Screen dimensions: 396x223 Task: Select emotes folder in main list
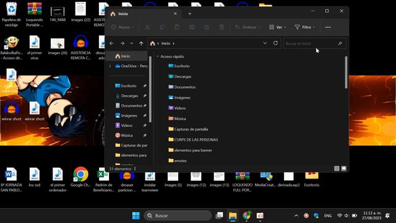[178, 160]
